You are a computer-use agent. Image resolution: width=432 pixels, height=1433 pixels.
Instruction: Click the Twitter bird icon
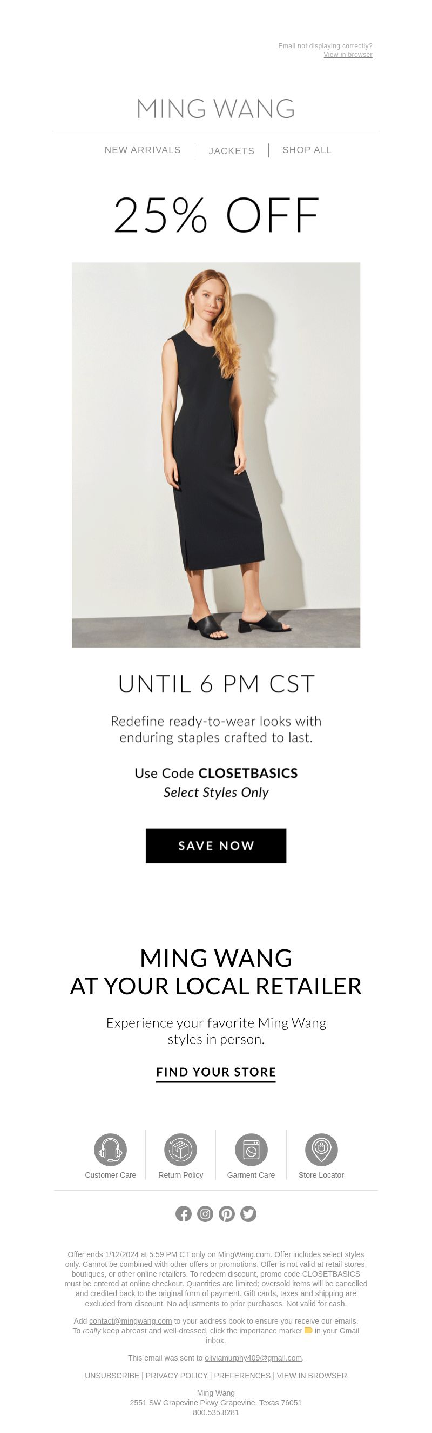click(248, 1214)
